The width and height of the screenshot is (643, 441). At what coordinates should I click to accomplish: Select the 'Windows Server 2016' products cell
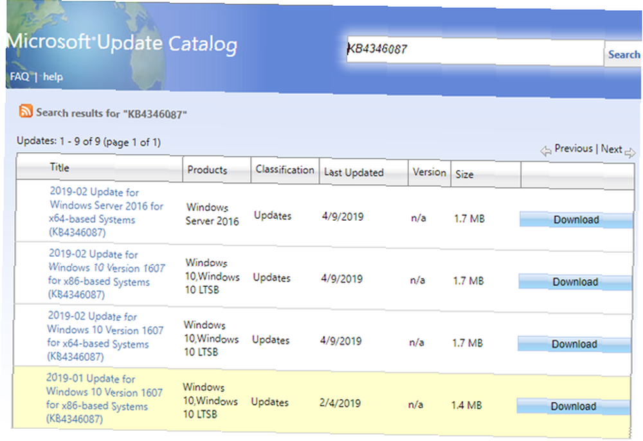[212, 214]
